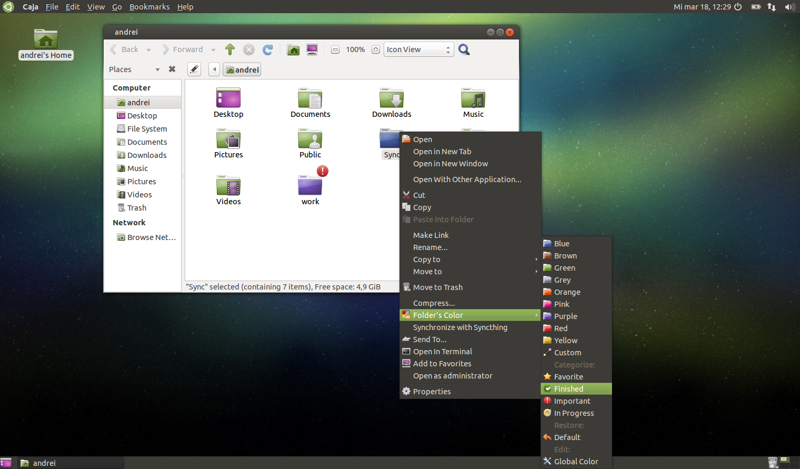Open the Bookmarks menu
Viewport: 800px width, 469px height.
pyautogui.click(x=149, y=6)
